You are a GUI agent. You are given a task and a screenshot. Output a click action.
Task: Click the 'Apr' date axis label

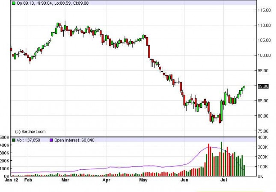pyautogui.click(x=106, y=180)
